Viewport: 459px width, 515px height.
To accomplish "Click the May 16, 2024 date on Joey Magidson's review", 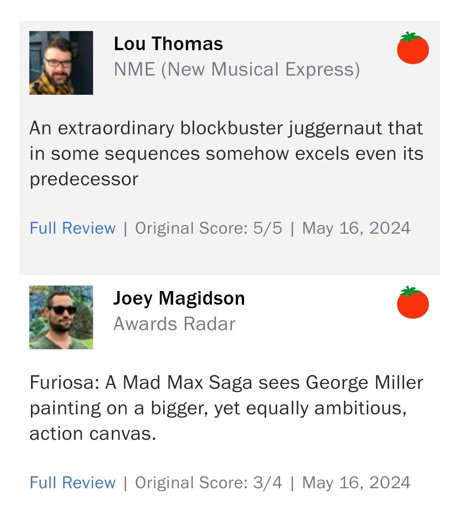I will click(x=356, y=483).
